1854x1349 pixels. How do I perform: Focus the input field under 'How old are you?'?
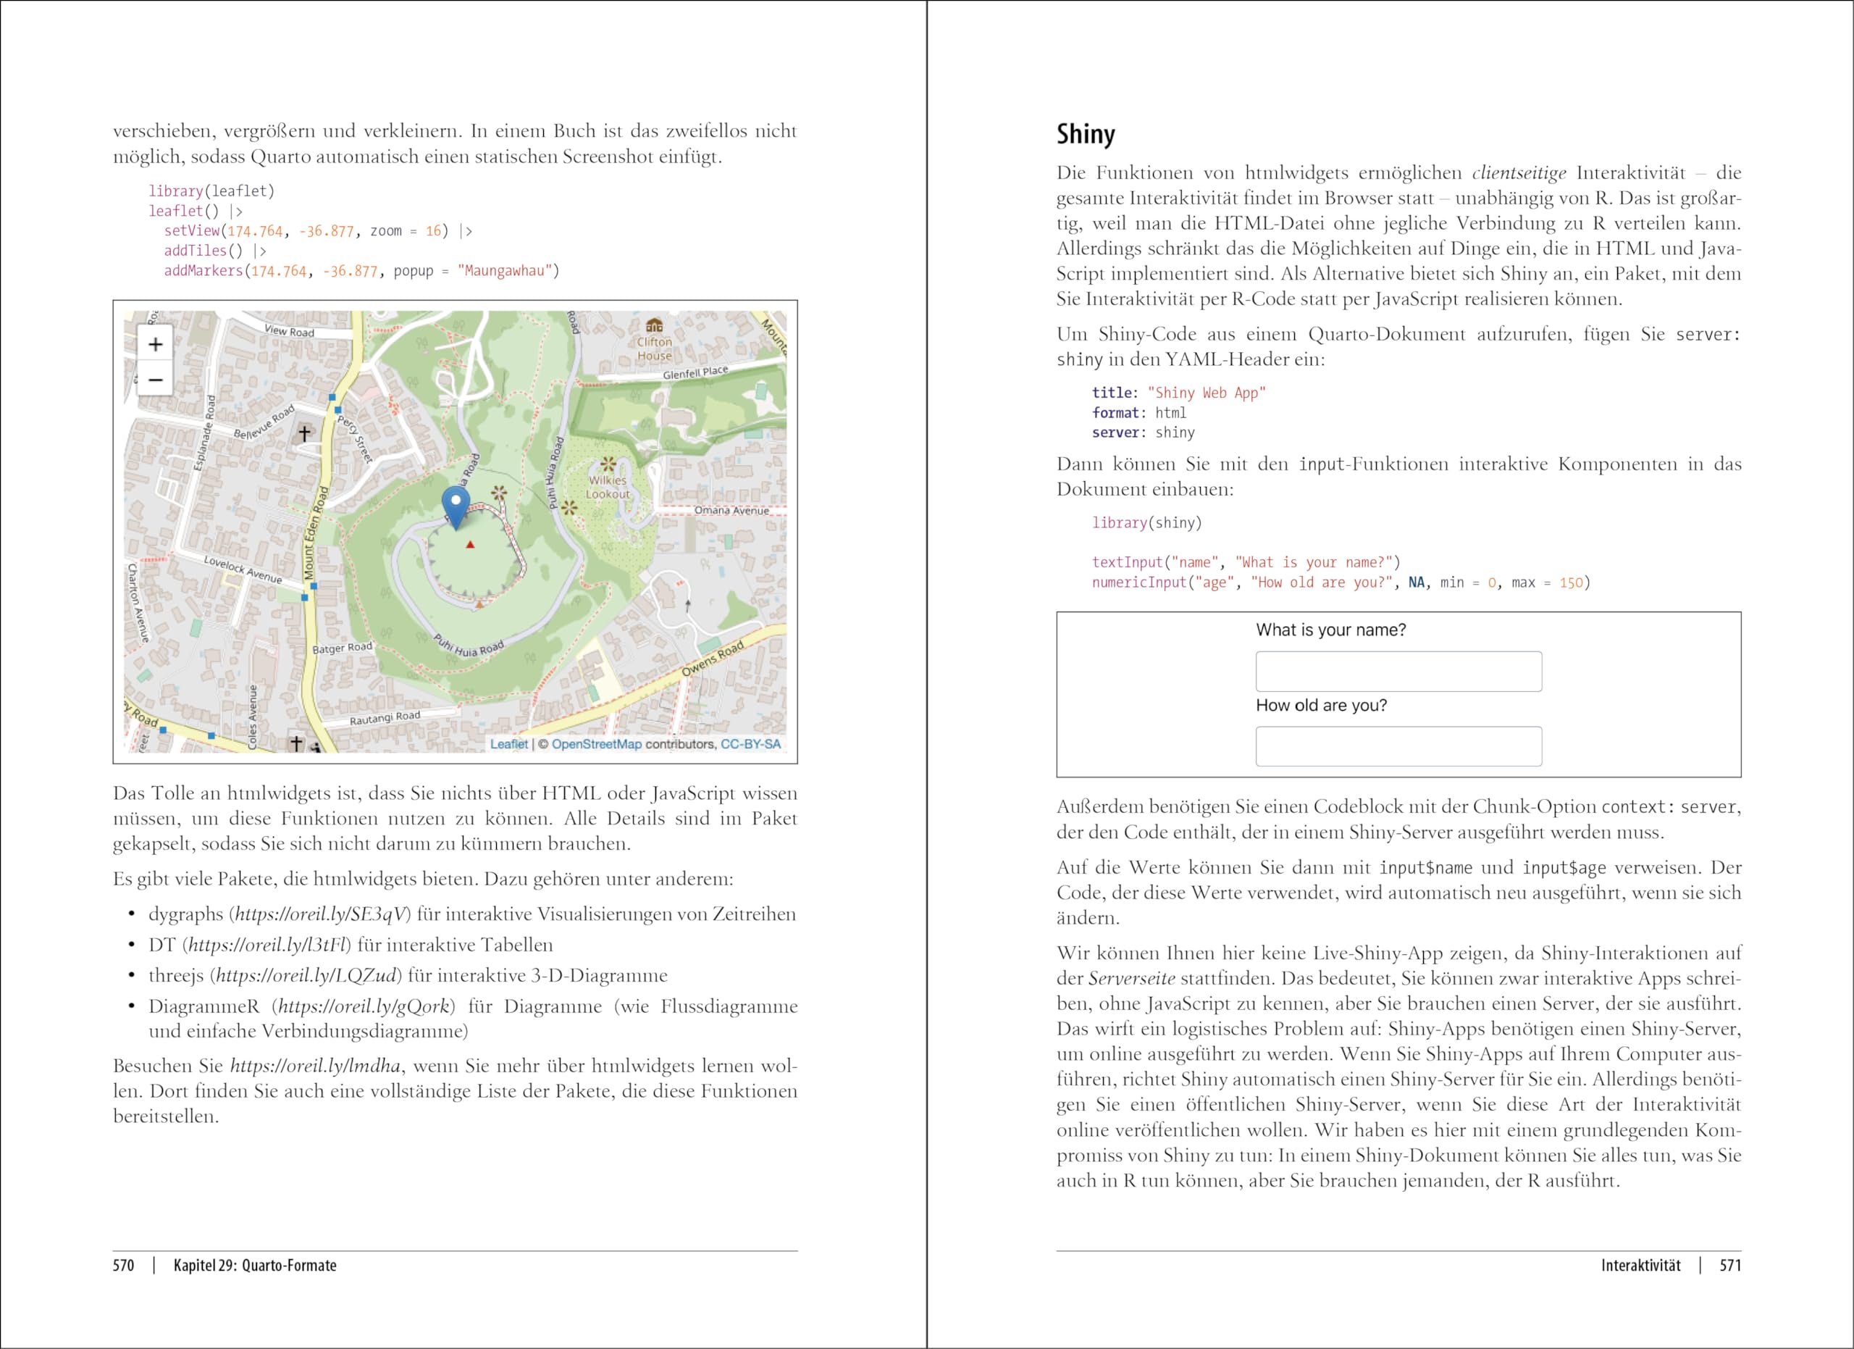[x=1398, y=746]
